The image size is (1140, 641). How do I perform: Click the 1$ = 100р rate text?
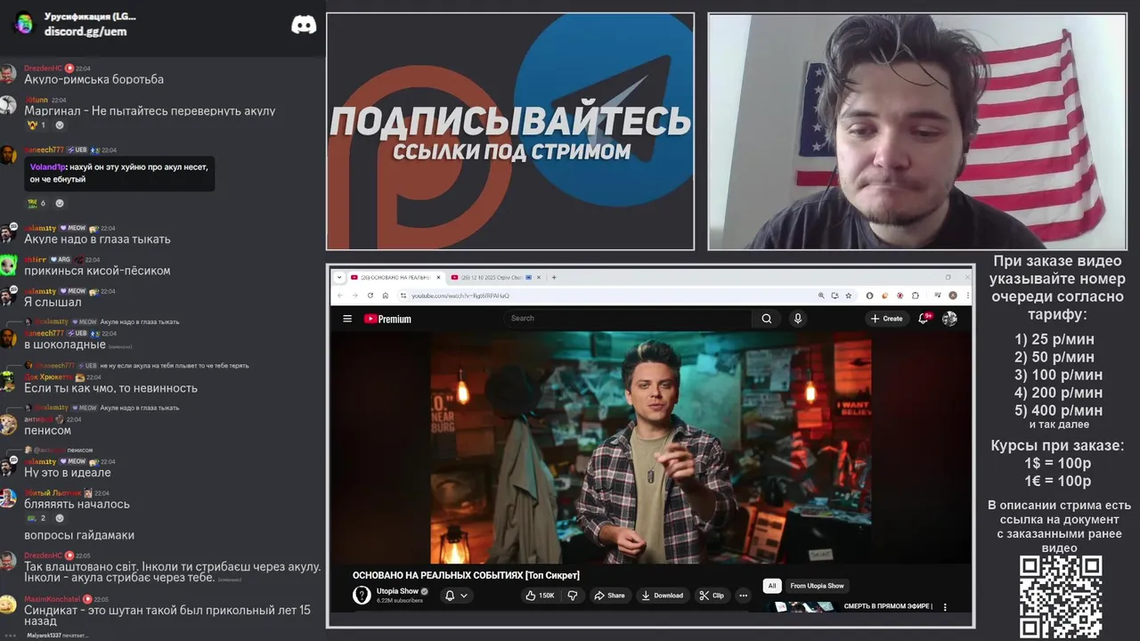(x=1057, y=463)
